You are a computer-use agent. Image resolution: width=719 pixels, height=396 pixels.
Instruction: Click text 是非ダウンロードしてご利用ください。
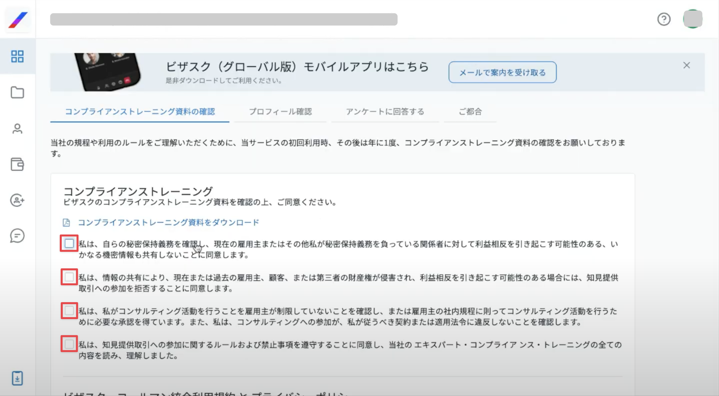click(224, 81)
